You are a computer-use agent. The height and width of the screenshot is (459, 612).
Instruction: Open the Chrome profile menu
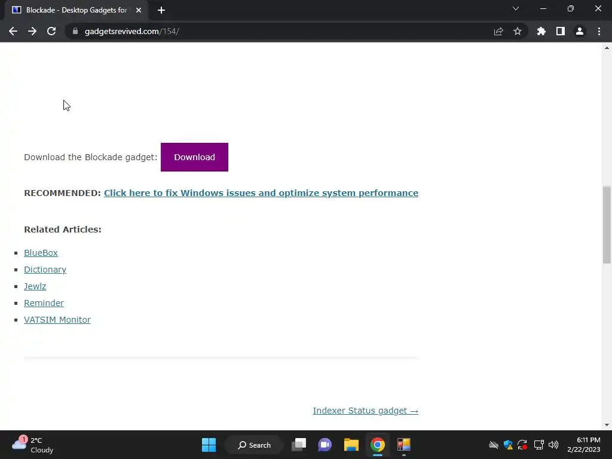tap(580, 31)
